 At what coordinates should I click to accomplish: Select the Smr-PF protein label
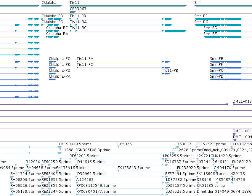tap(216, 65)
